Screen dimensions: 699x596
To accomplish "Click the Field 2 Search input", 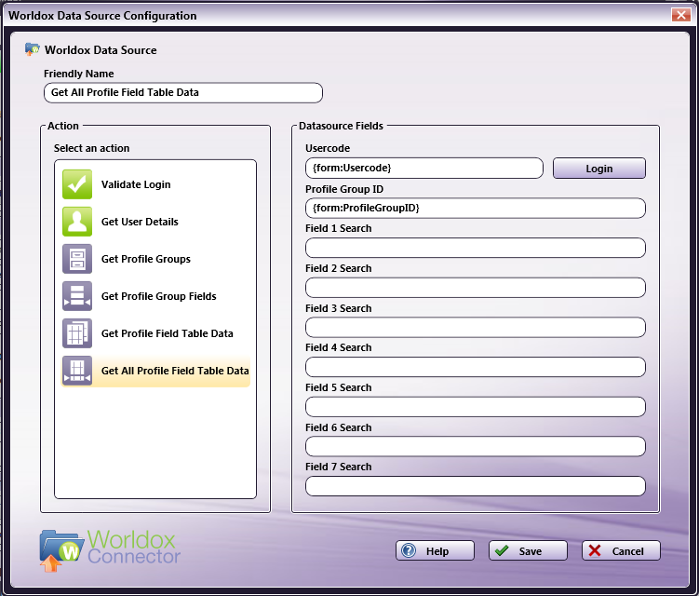I will click(x=476, y=288).
